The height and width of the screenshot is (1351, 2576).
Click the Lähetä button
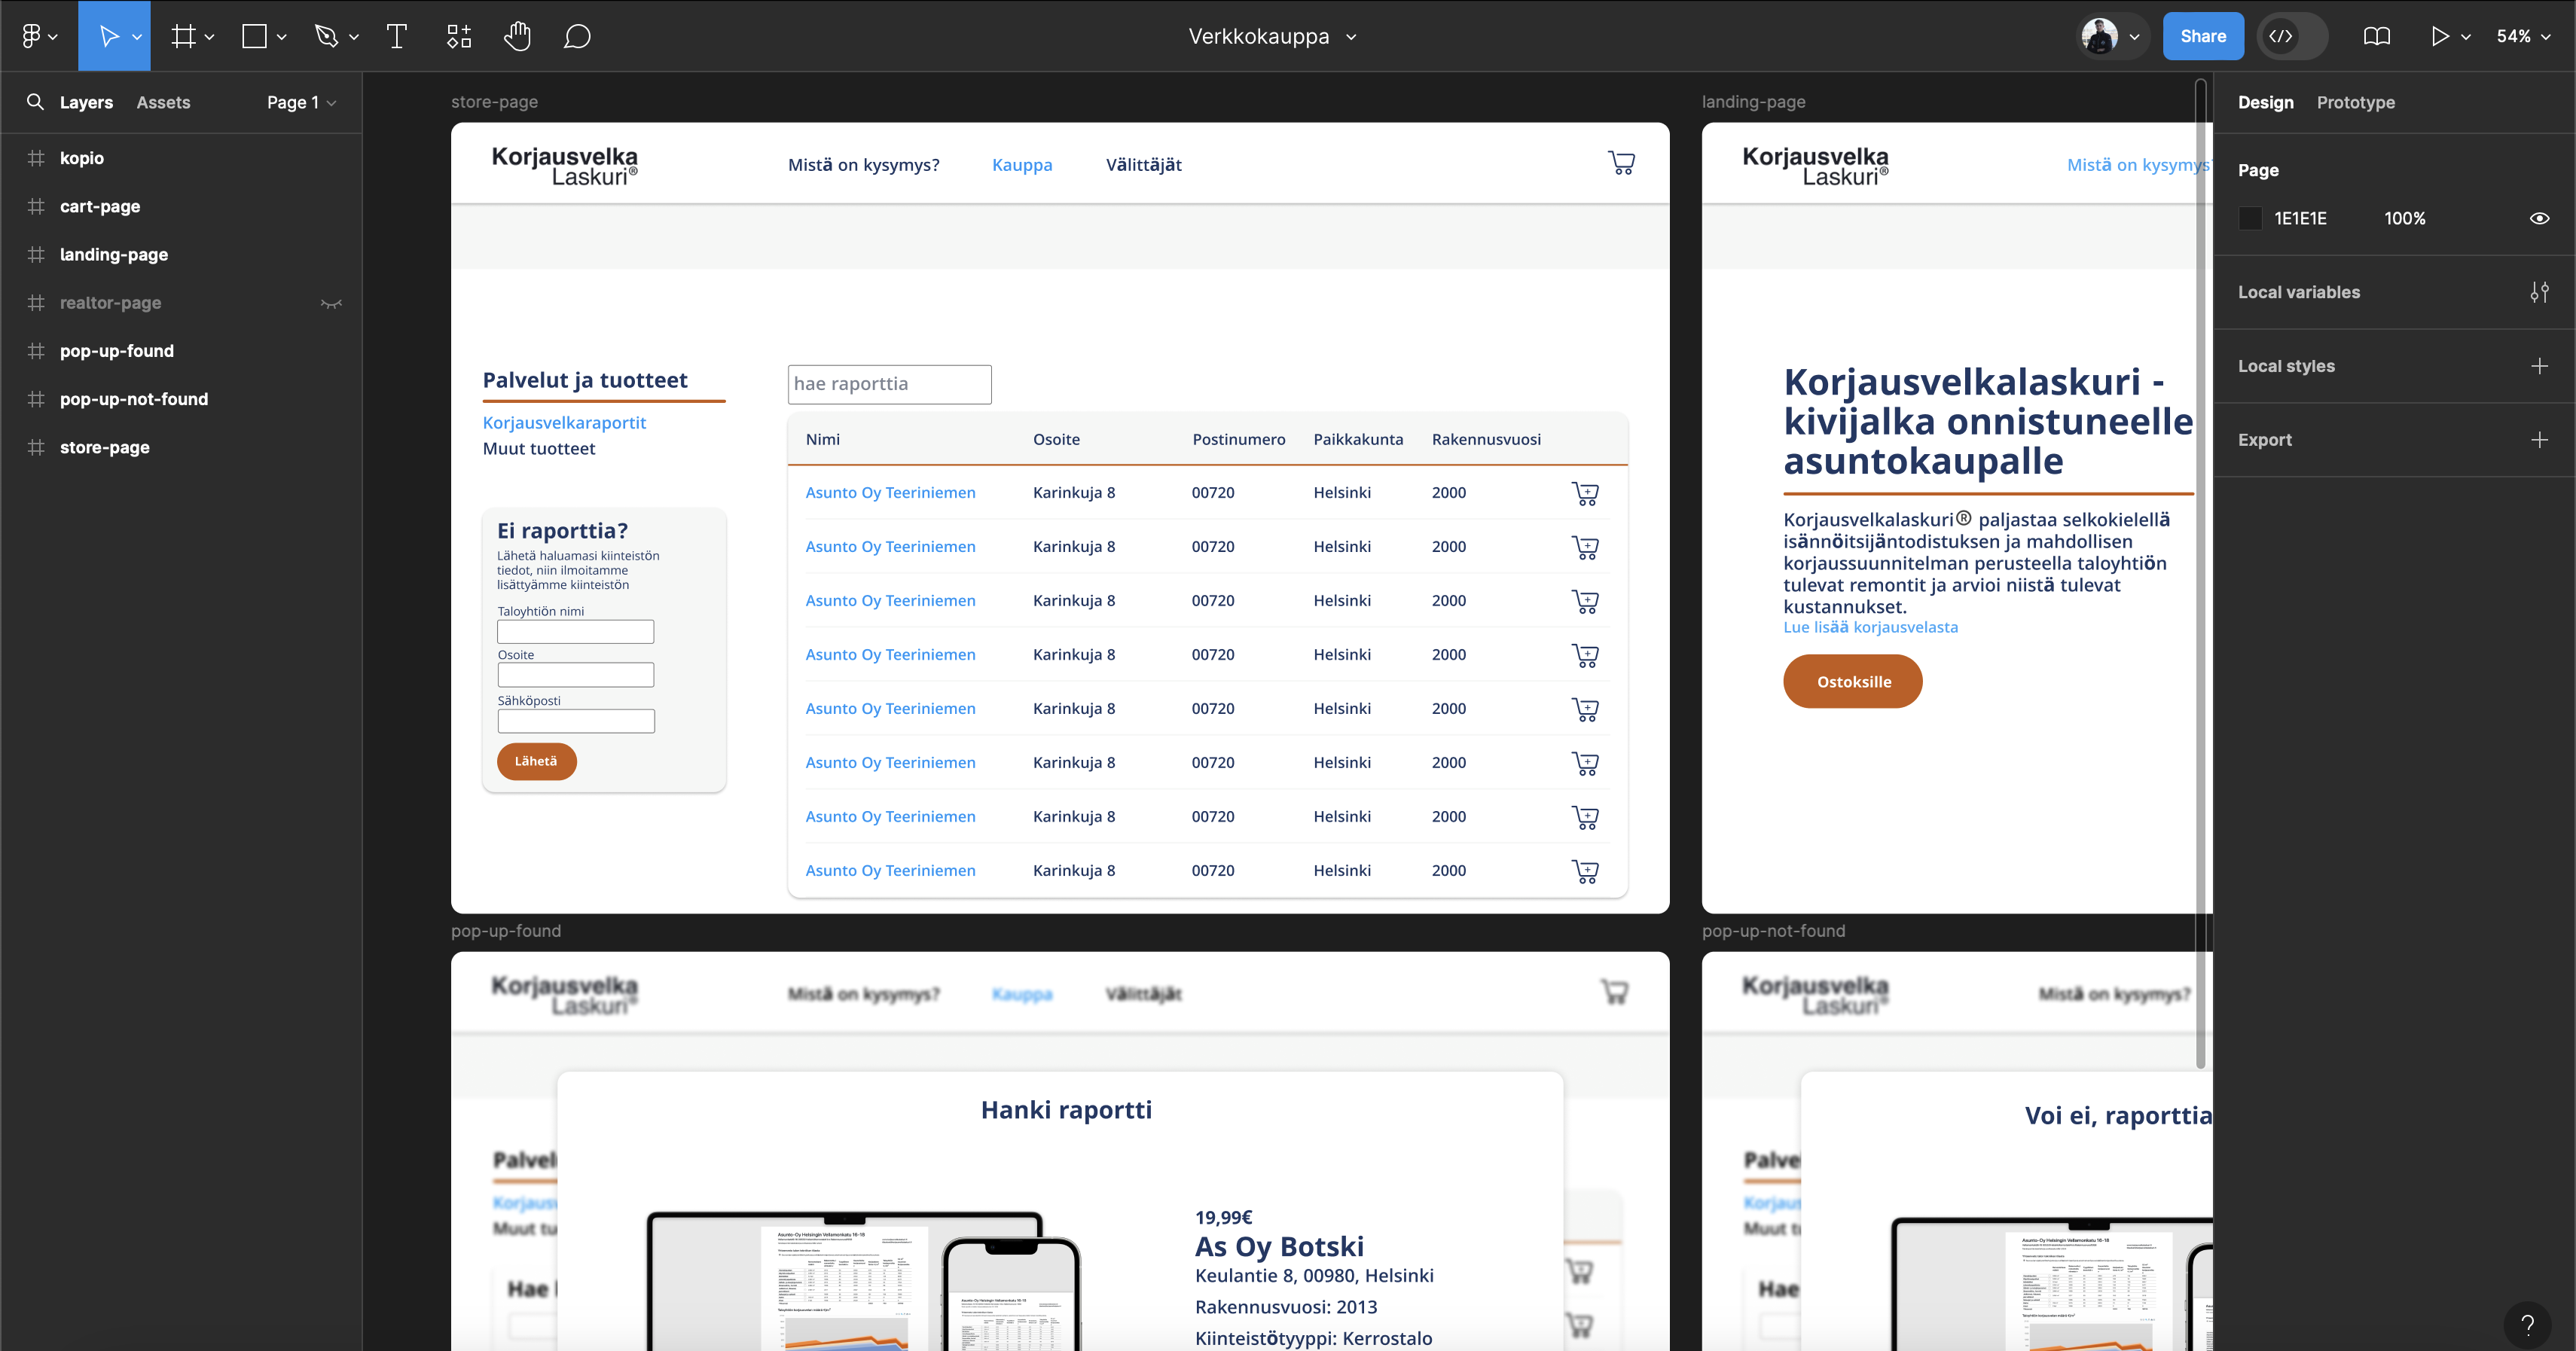click(x=536, y=761)
